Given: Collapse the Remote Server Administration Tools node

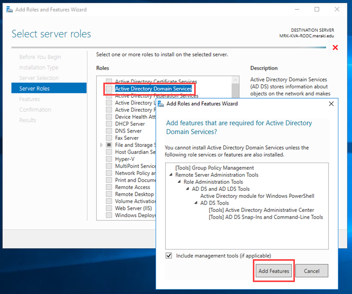Looking at the screenshot, I should pyautogui.click(x=171, y=175).
